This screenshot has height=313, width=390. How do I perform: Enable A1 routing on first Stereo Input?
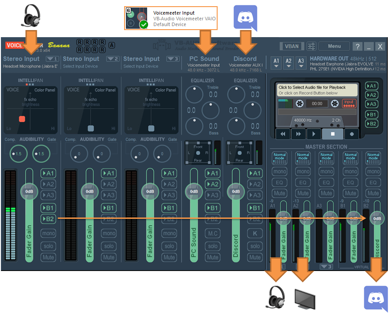[48, 173]
